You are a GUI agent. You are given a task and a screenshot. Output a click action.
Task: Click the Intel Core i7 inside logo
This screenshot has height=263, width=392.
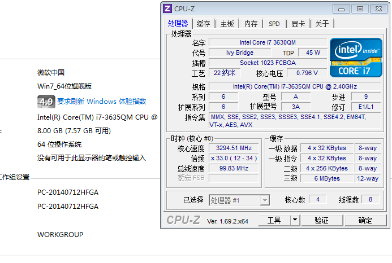click(x=356, y=58)
